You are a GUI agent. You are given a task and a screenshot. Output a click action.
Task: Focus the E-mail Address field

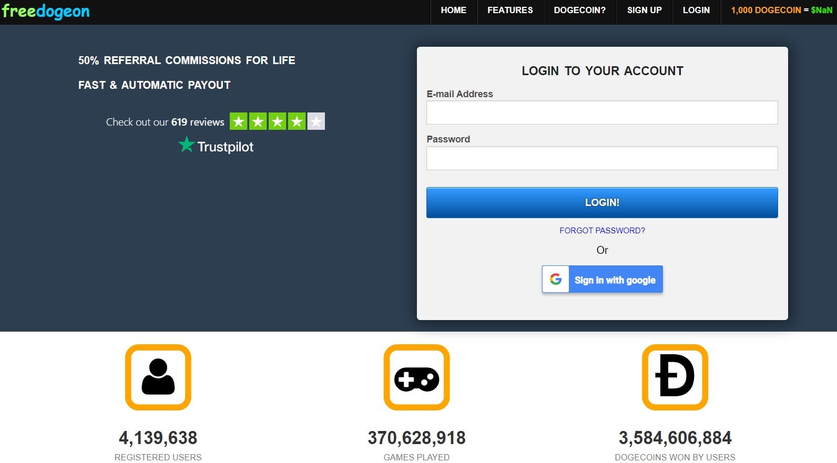(602, 112)
